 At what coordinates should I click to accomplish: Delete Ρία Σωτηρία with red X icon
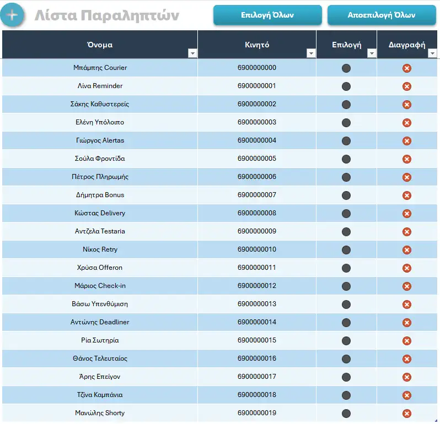(x=406, y=341)
